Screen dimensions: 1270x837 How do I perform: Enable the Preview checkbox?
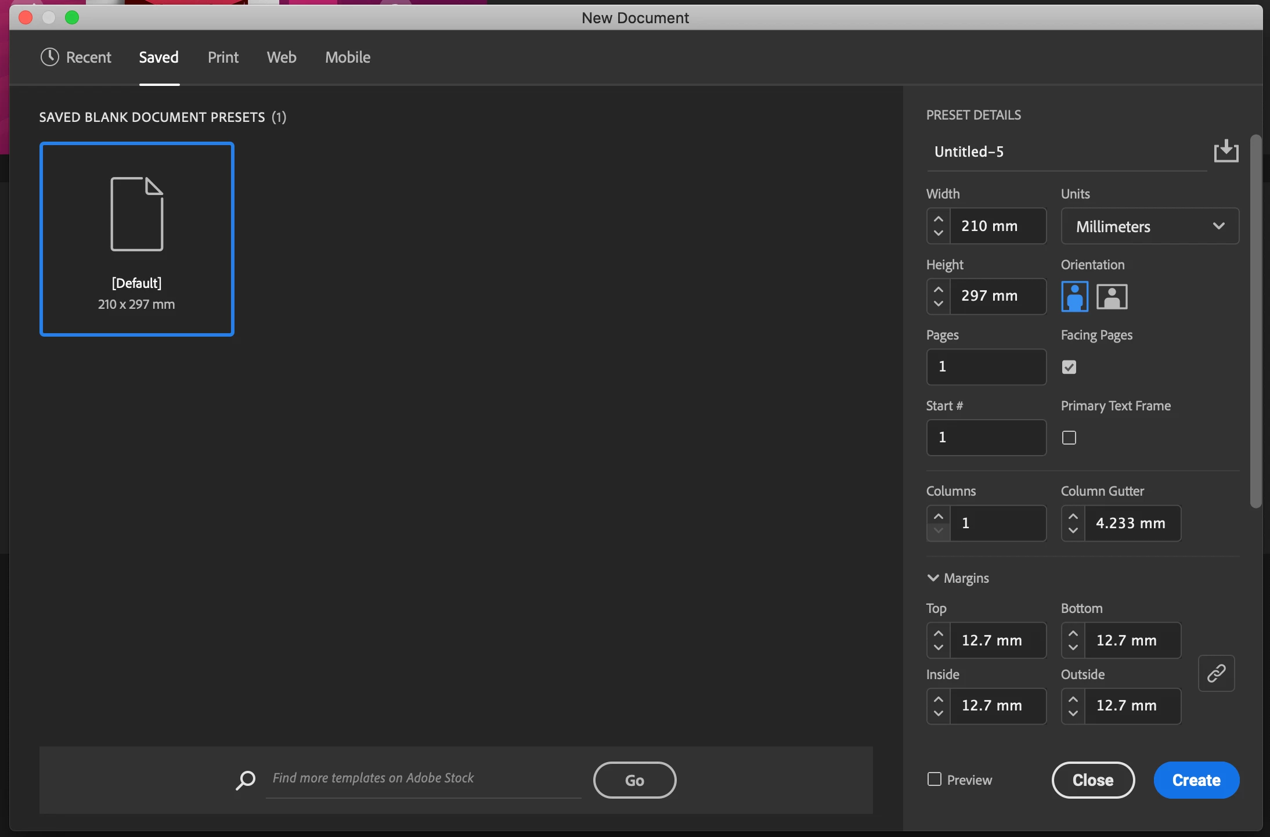tap(935, 779)
